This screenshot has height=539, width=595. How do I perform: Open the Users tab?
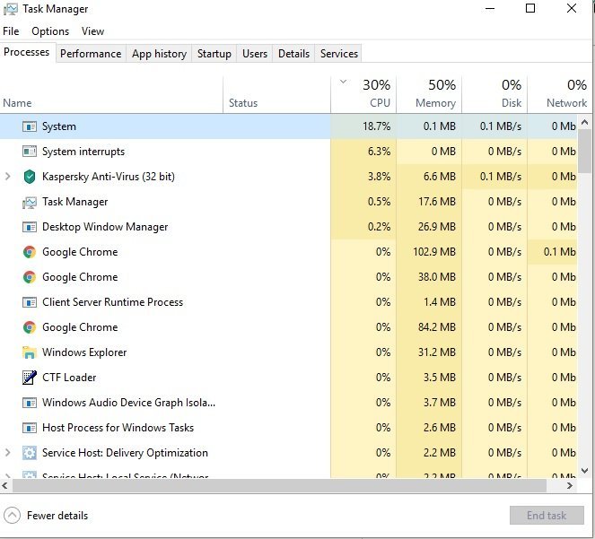(255, 54)
